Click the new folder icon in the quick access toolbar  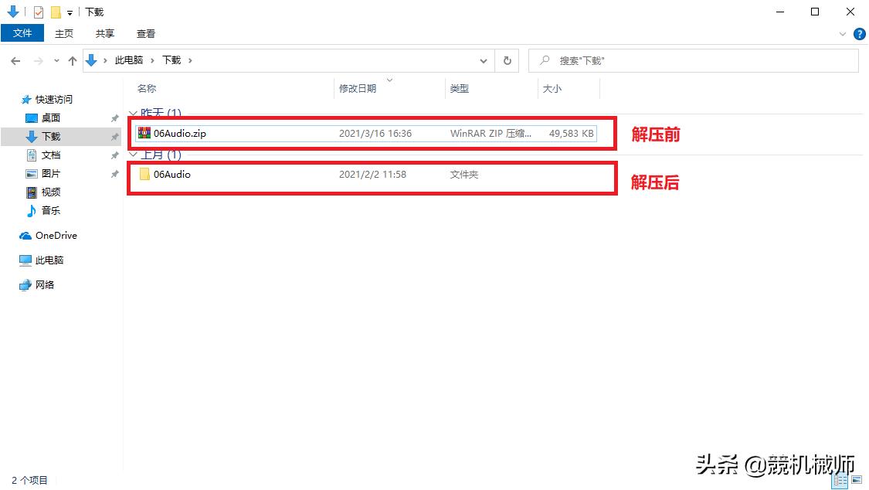point(56,12)
